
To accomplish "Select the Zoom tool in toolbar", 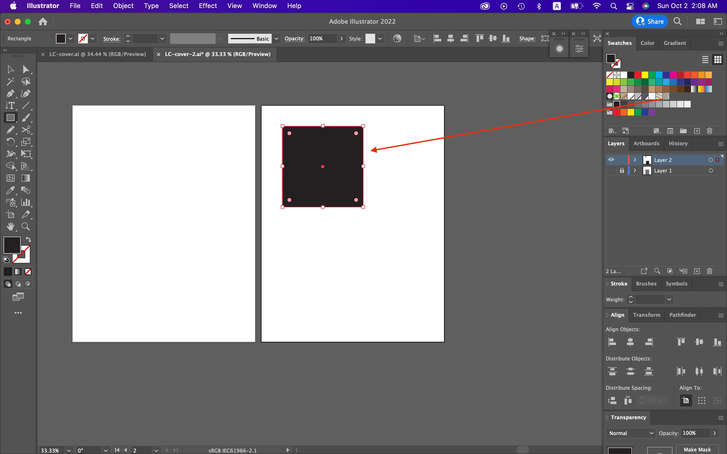I will 25,227.
